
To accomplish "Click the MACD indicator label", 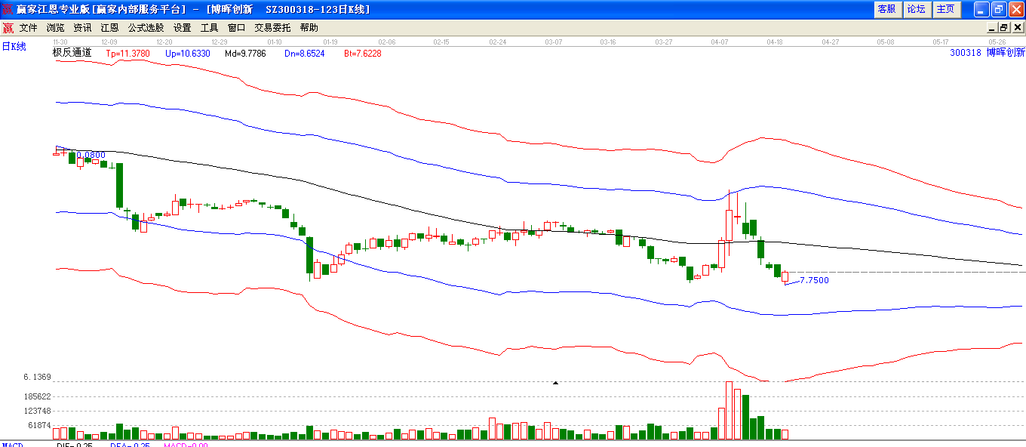I will coord(12,445).
